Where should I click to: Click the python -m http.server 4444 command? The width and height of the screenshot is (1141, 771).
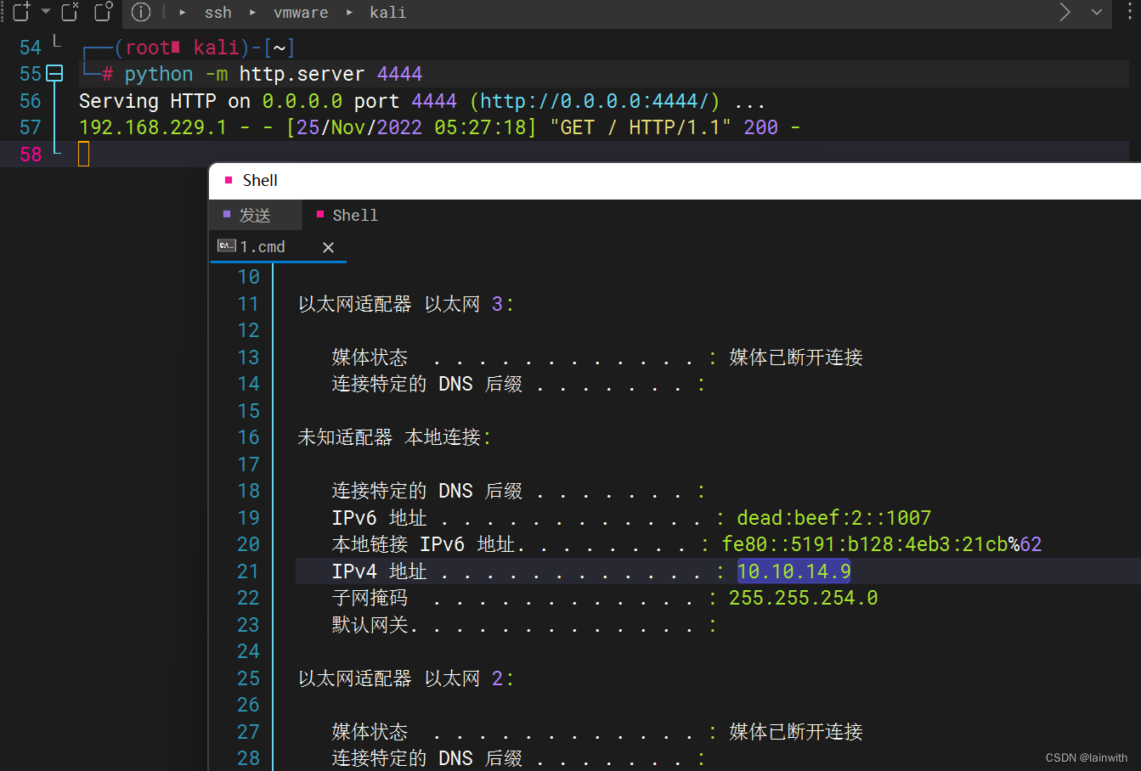[x=274, y=74]
